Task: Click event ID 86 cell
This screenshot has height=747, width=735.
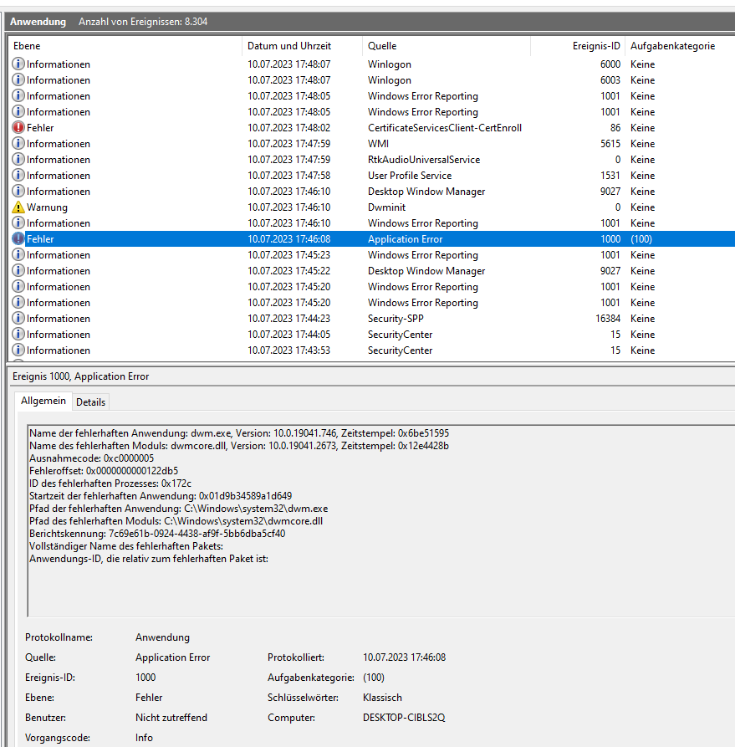Action: coord(615,128)
